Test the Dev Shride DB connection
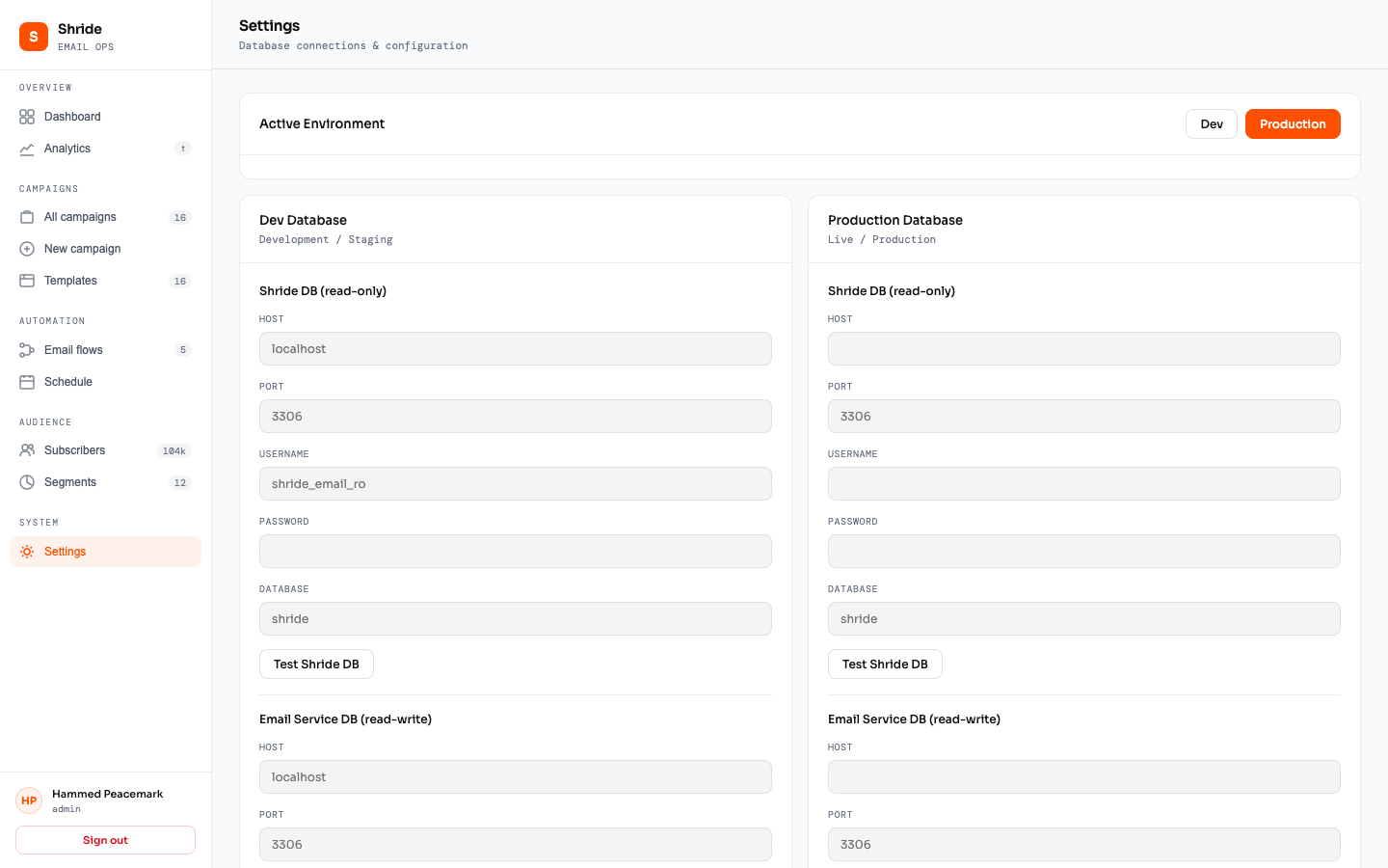Viewport: 1388px width, 868px height. point(315,664)
